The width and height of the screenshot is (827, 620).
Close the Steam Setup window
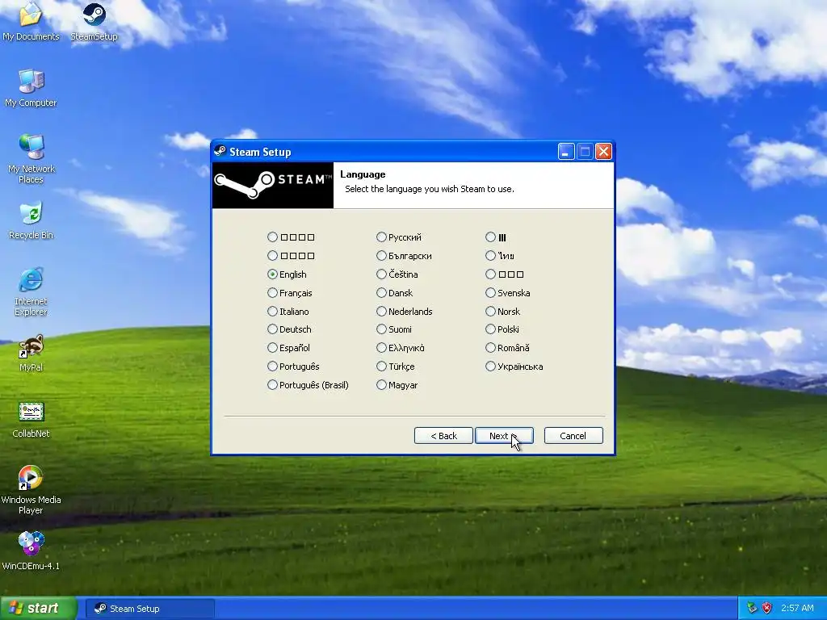(603, 152)
